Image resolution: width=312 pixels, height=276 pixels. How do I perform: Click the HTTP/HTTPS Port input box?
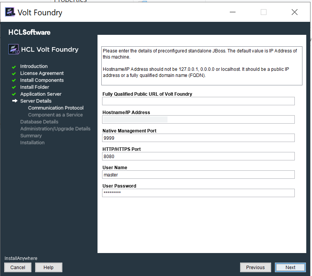click(198, 156)
